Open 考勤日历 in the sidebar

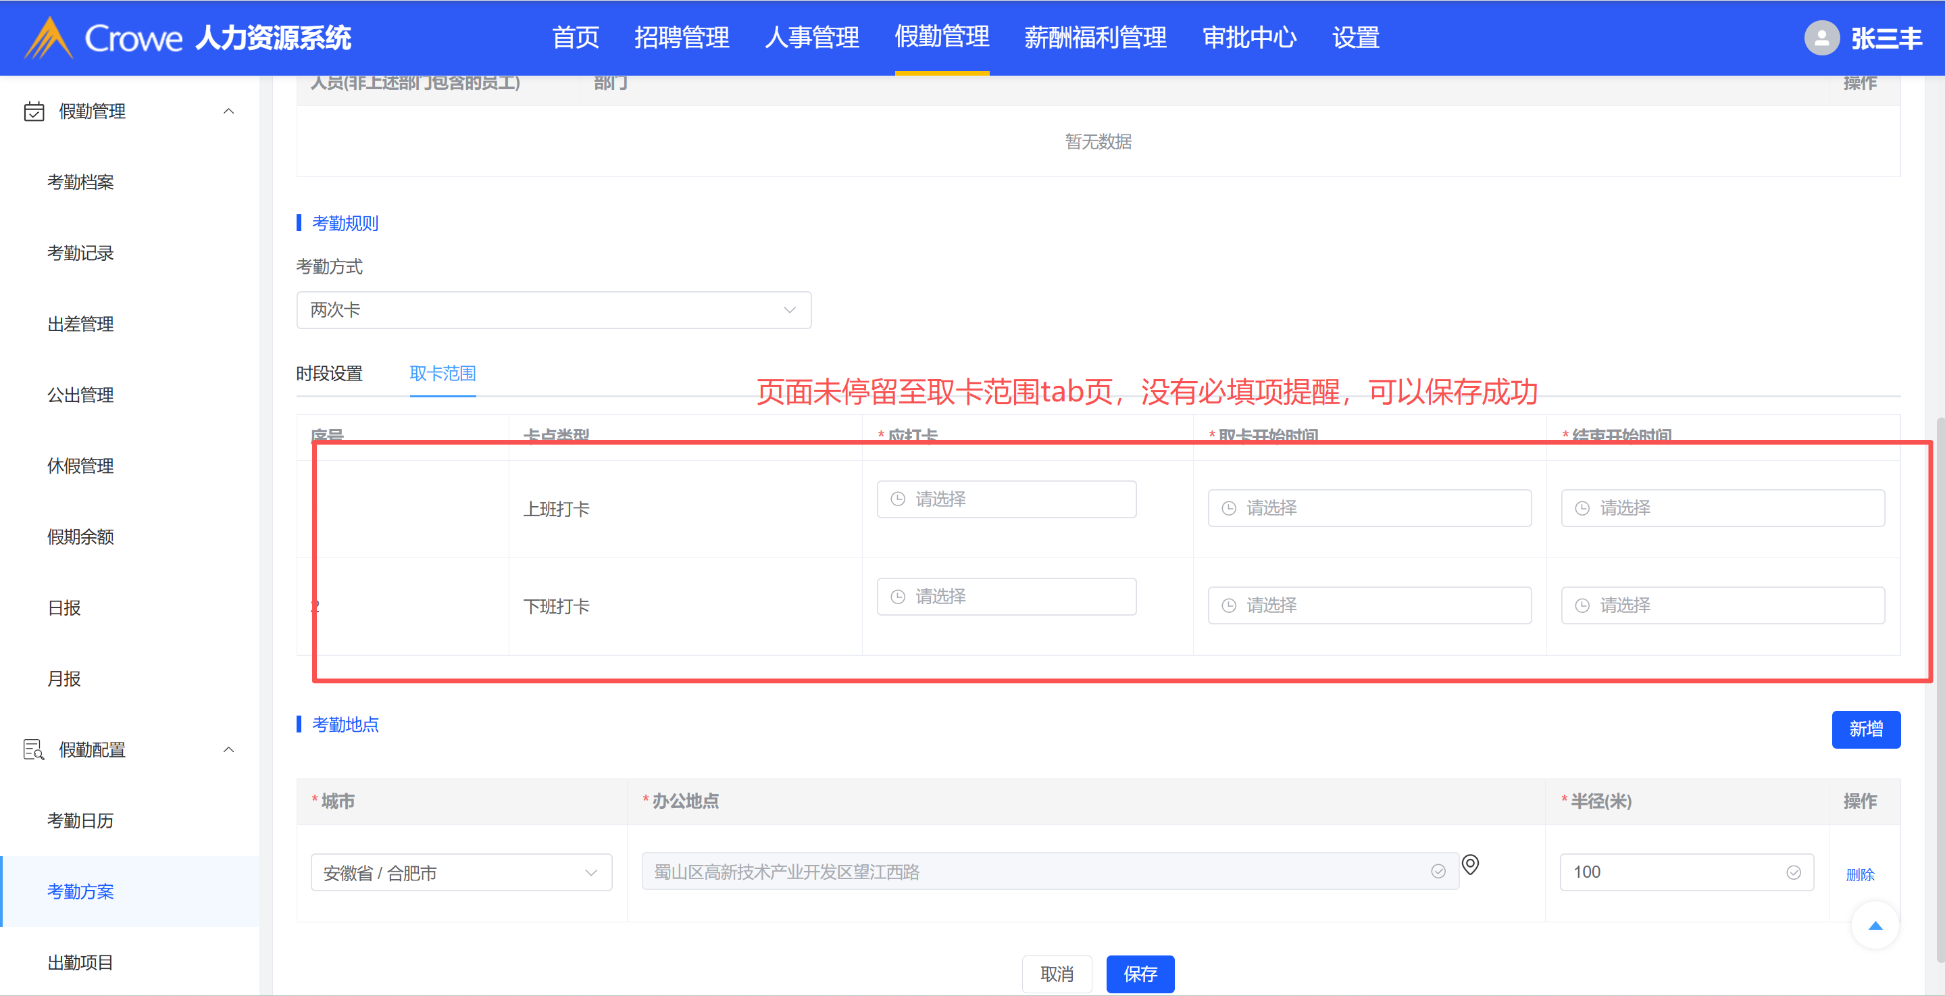tap(81, 821)
